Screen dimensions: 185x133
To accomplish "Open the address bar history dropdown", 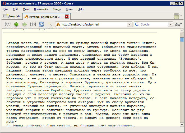I will tap(129, 24).
